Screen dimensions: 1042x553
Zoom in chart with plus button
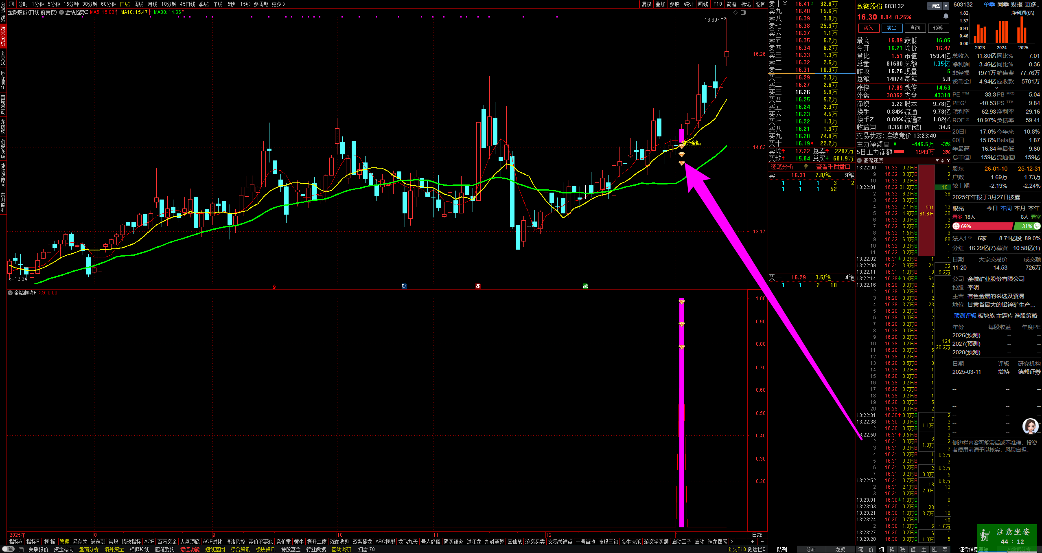point(752,542)
